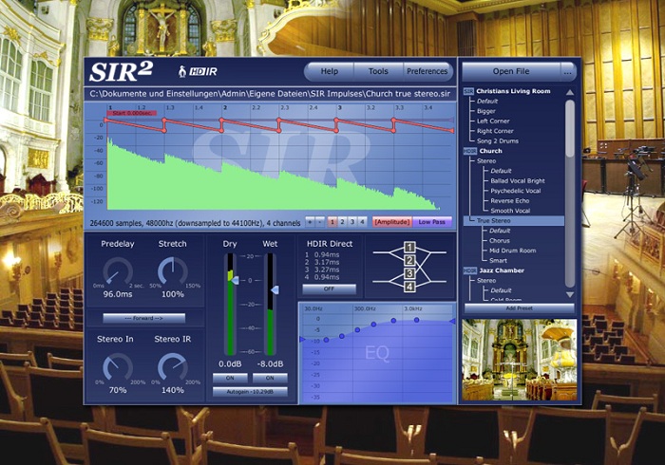Collapse Stereo node under Church
Viewport: 665px width, 465px height.
click(x=486, y=161)
